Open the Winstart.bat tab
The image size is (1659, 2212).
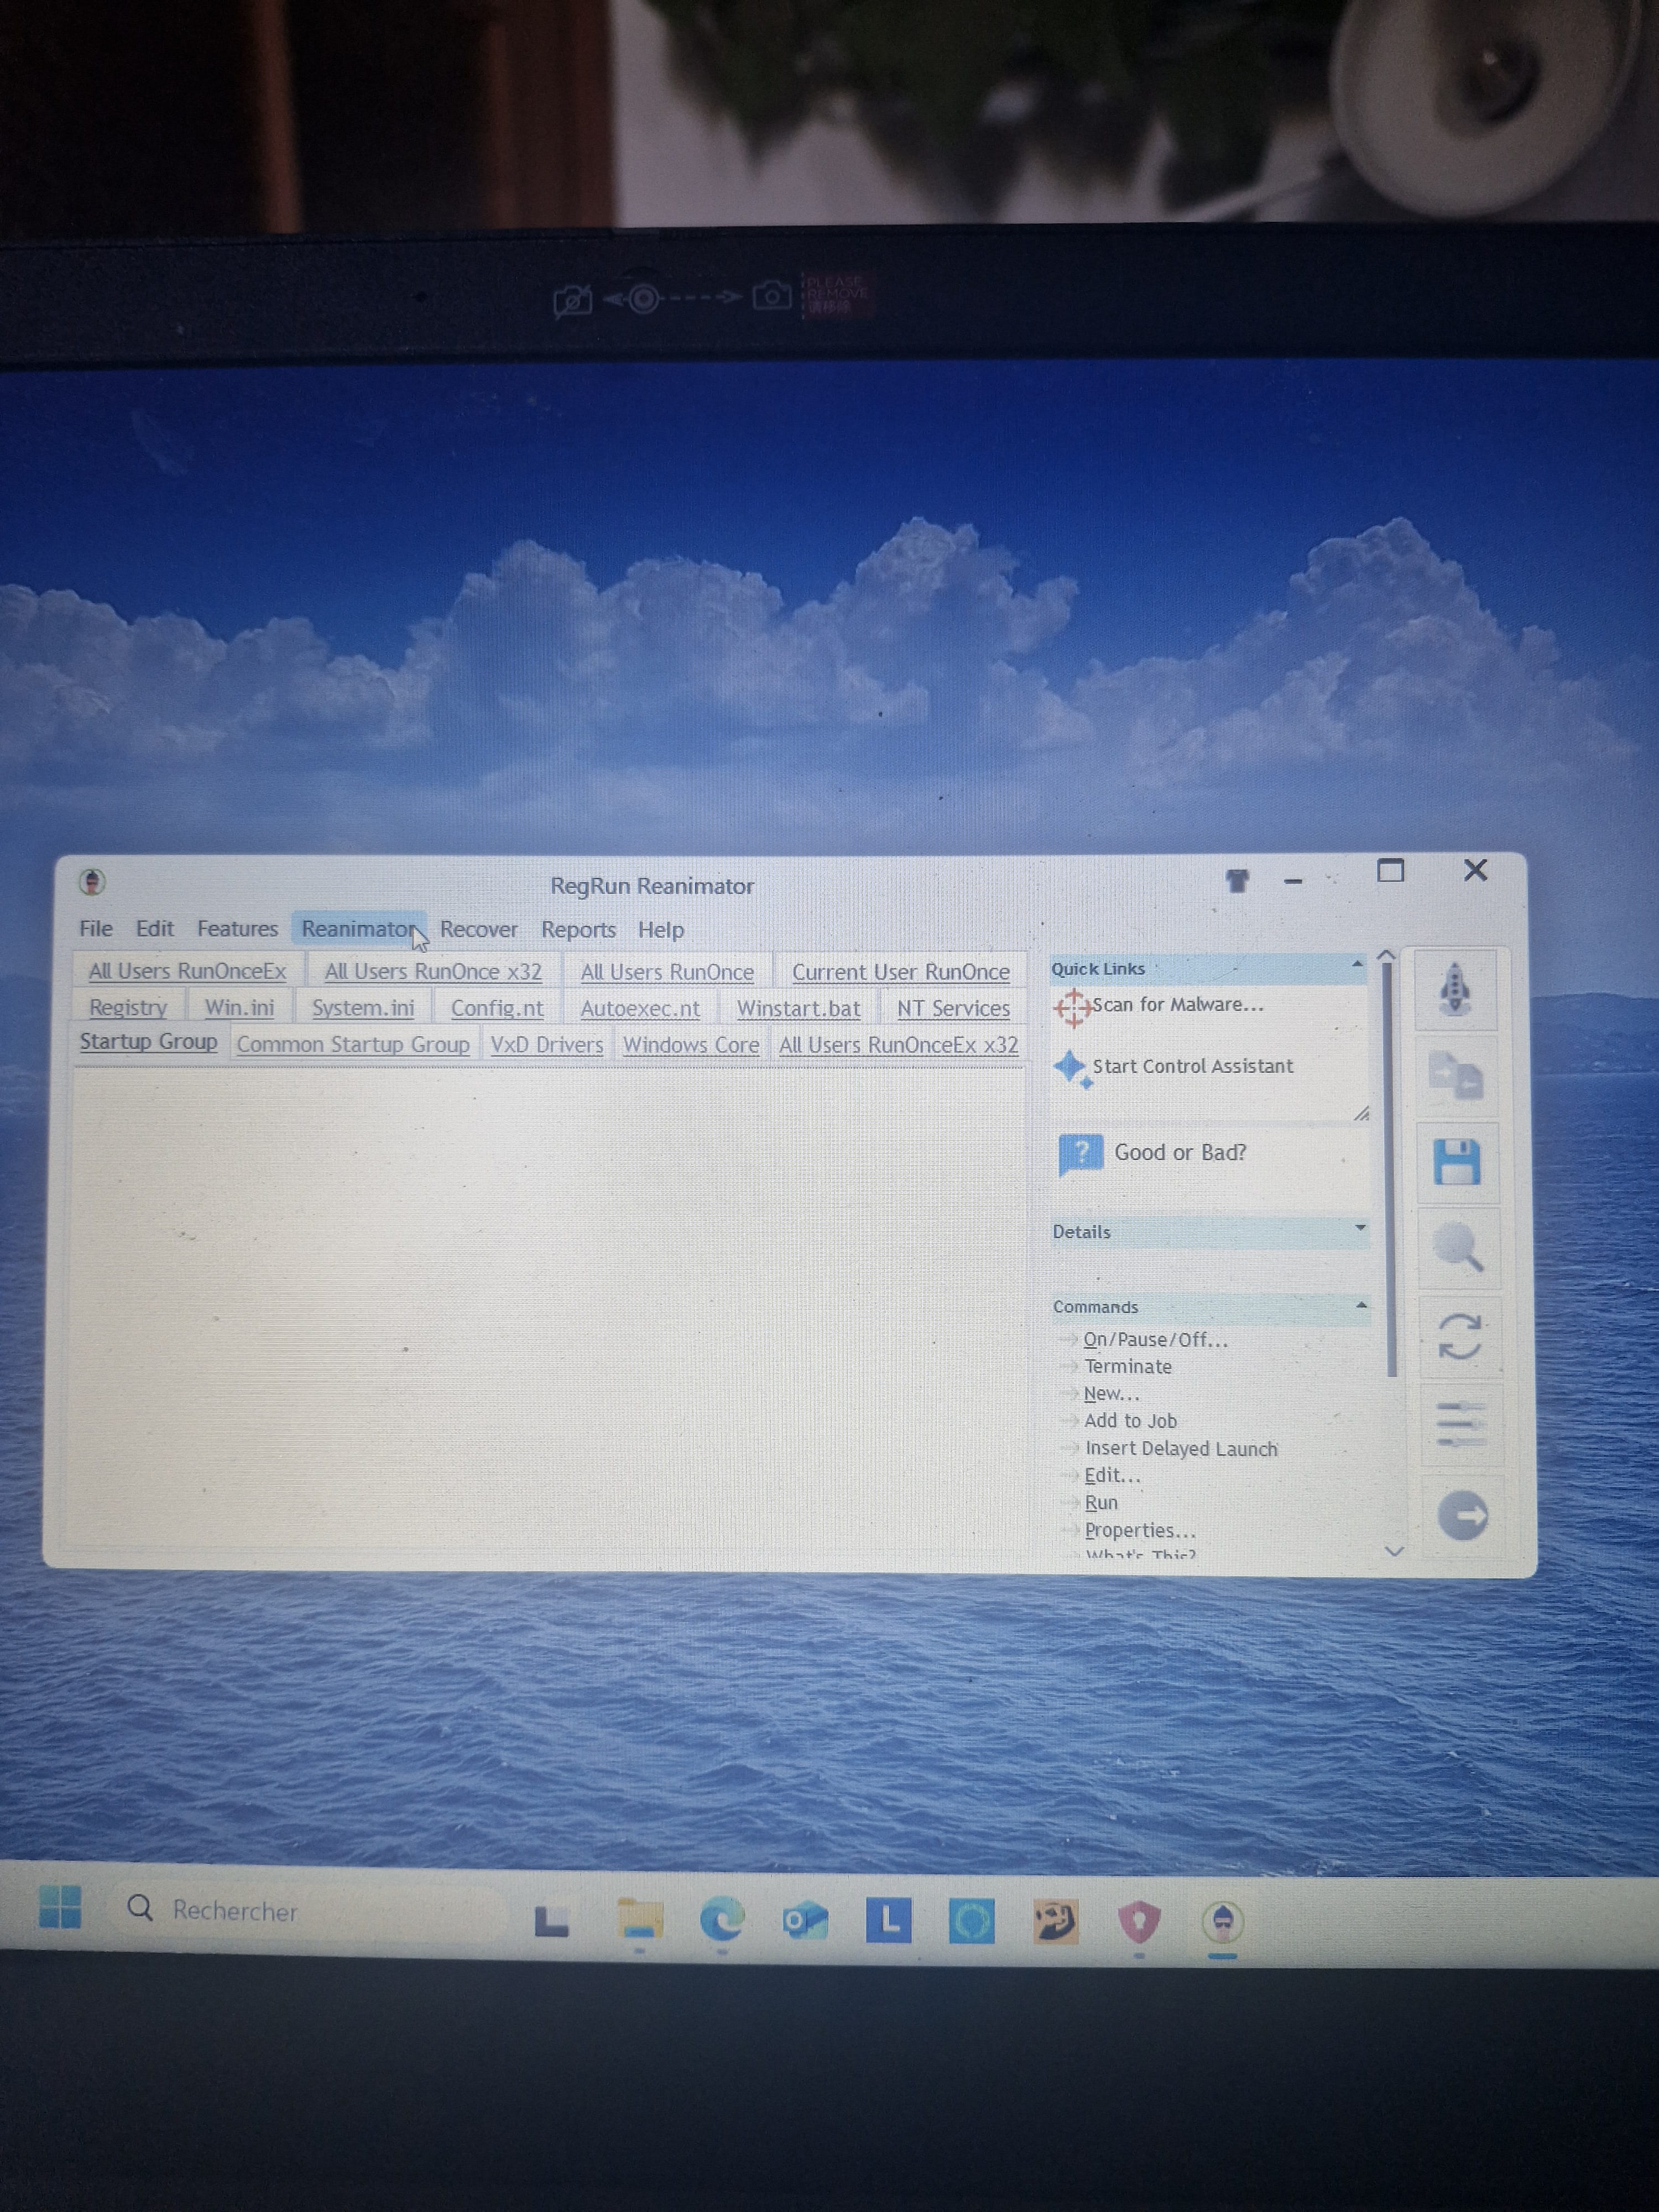tap(798, 1008)
